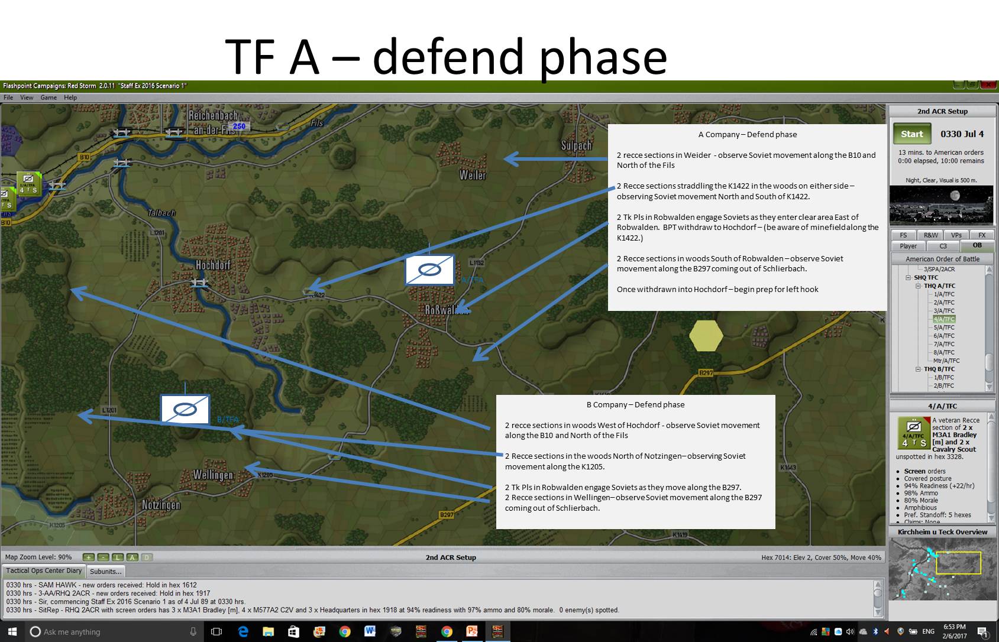Open the OneDrive cloud tray icon
The width and height of the screenshot is (999, 642).
click(x=864, y=631)
